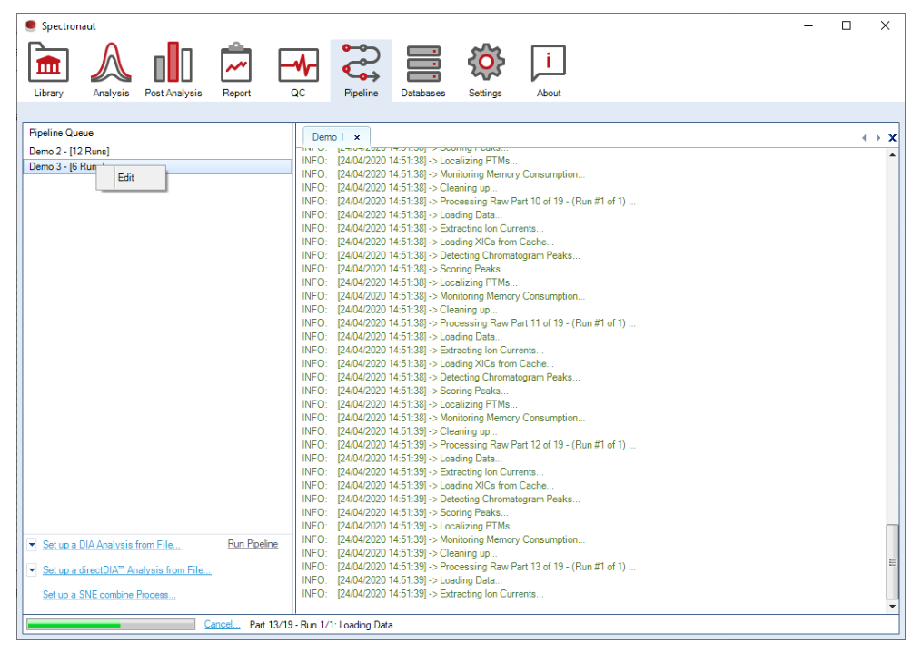Screen dimensions: 922x653
Task: Maximize the Spectronaut window
Action: coord(846,25)
